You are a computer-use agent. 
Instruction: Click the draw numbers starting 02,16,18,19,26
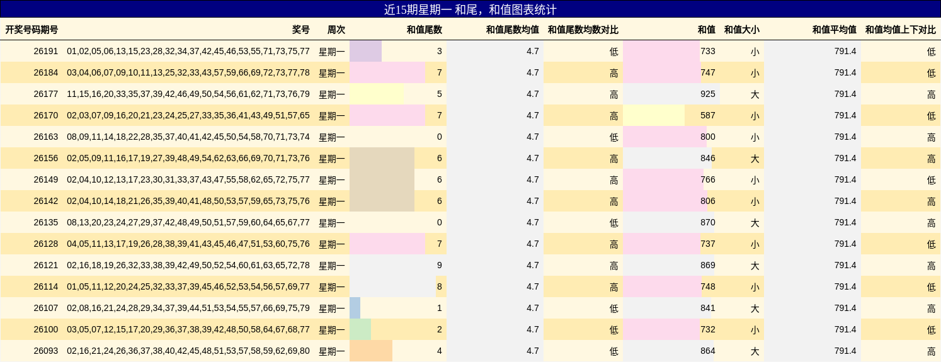[188, 265]
